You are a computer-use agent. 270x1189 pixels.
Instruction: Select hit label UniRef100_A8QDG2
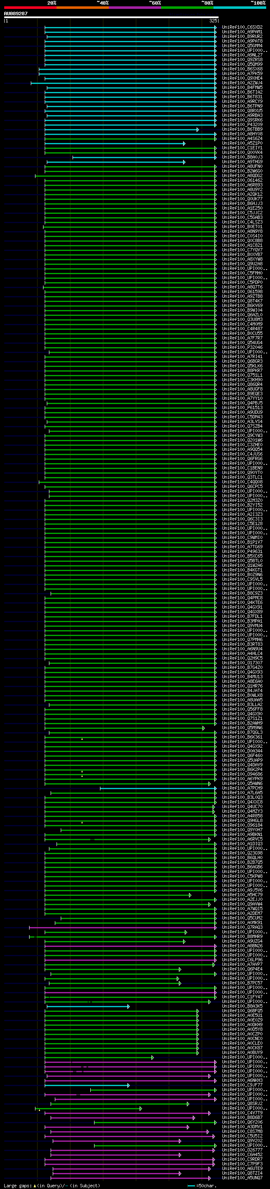242,176
